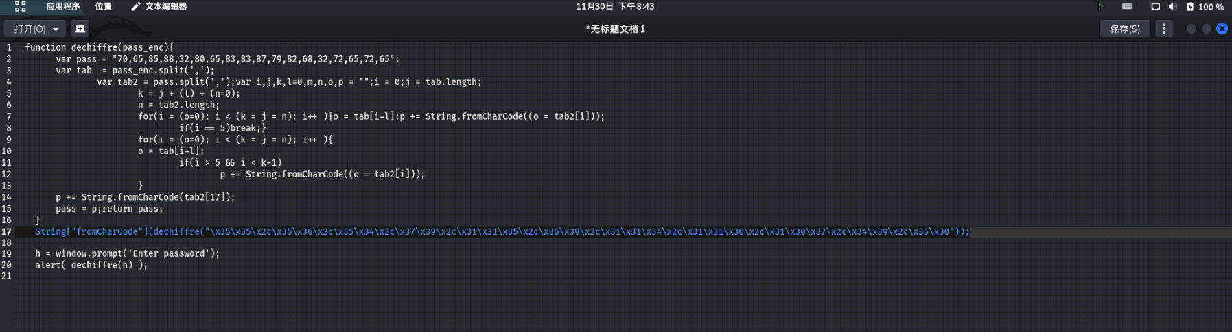1232x332 pixels.
Task: Open the 位置 menu
Action: [104, 6]
